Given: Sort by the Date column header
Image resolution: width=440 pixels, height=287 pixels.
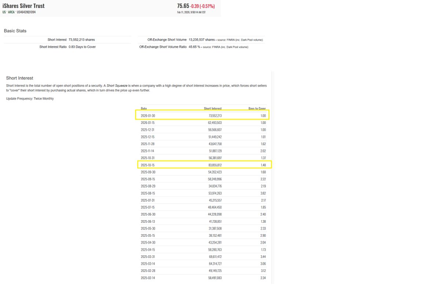Looking at the screenshot, I should 144,108.
